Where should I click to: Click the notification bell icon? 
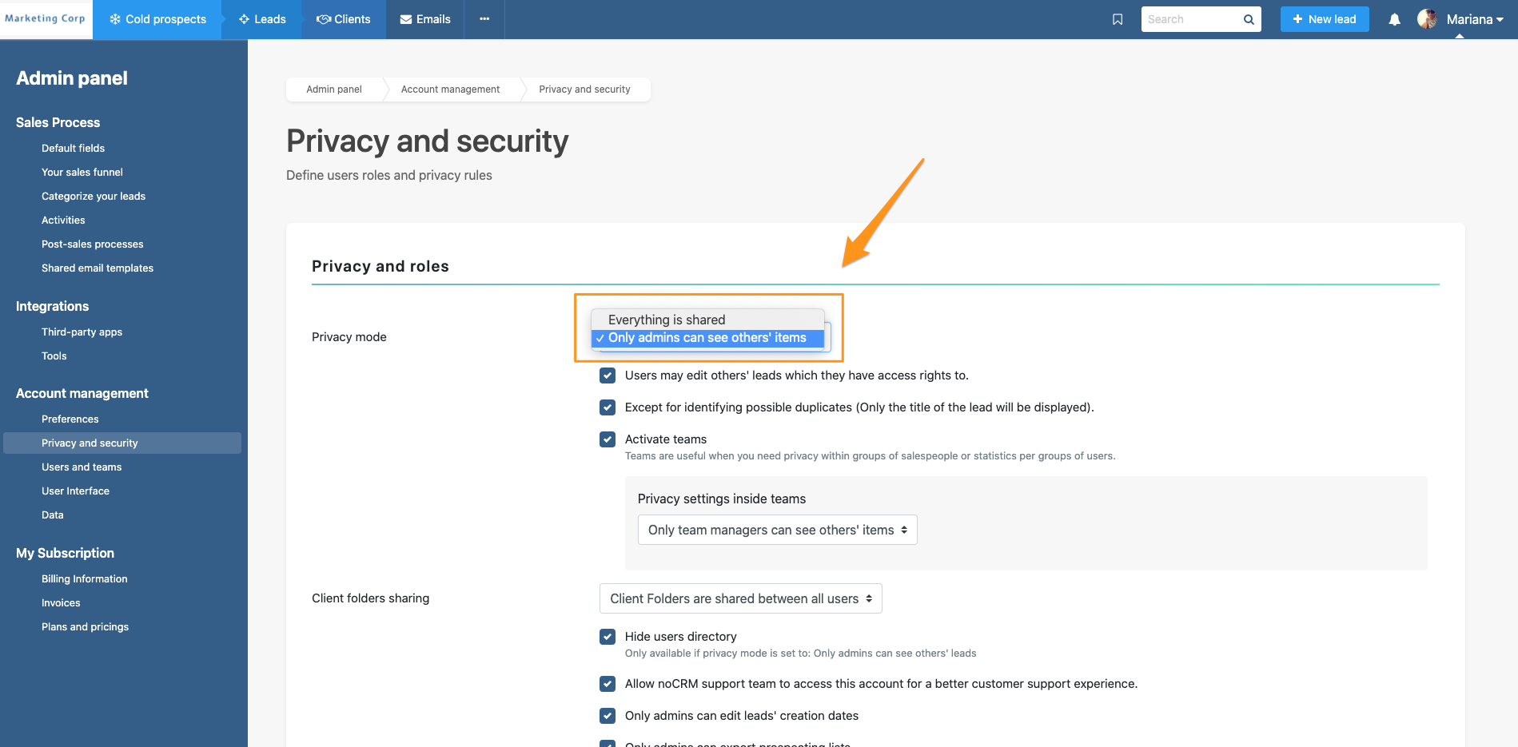click(x=1394, y=19)
